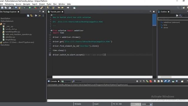
Task: Open dropdown arrow beside Debug icon
Action: tap(27, 8)
